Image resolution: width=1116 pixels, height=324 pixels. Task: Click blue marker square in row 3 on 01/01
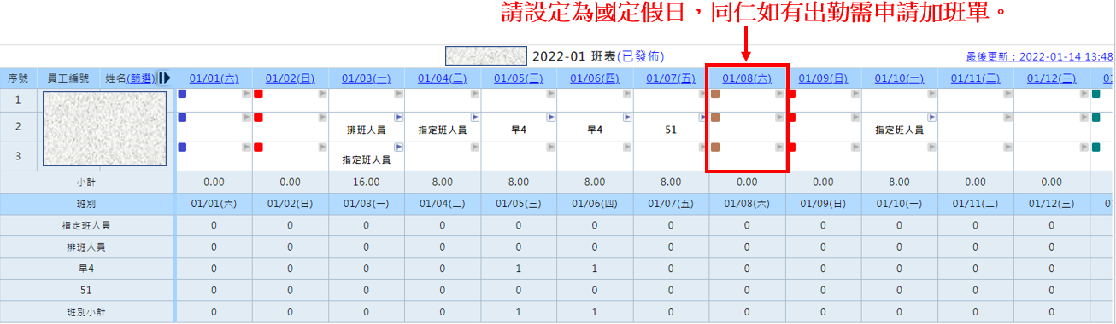(x=182, y=148)
